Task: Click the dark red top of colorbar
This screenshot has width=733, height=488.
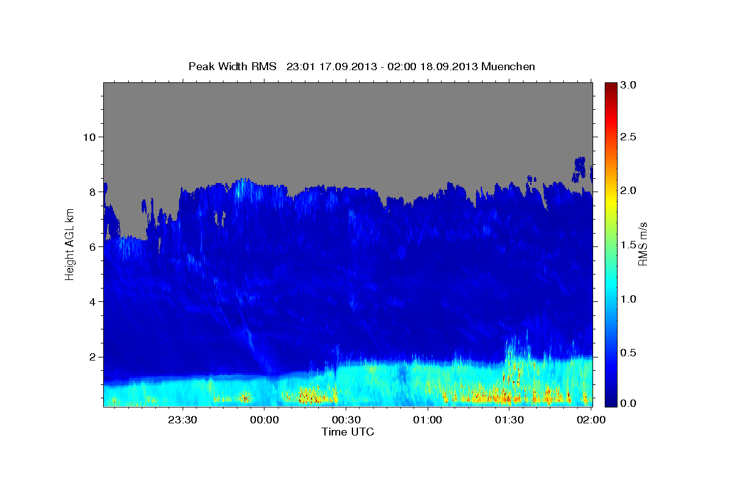Action: [610, 88]
